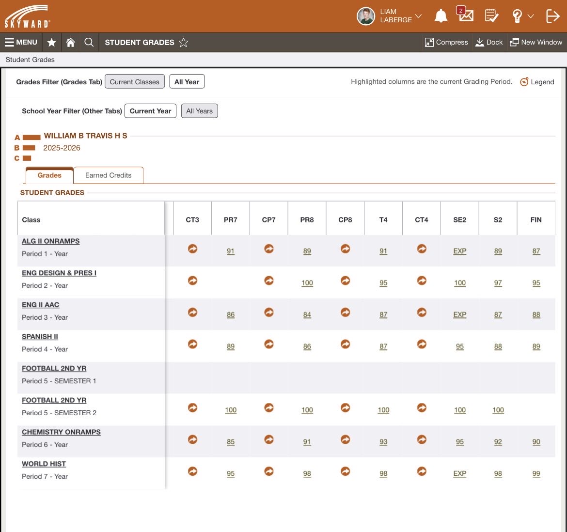Screen dimensions: 567x532
Task: Switch school year filter to All Years
Action: [x=199, y=111]
